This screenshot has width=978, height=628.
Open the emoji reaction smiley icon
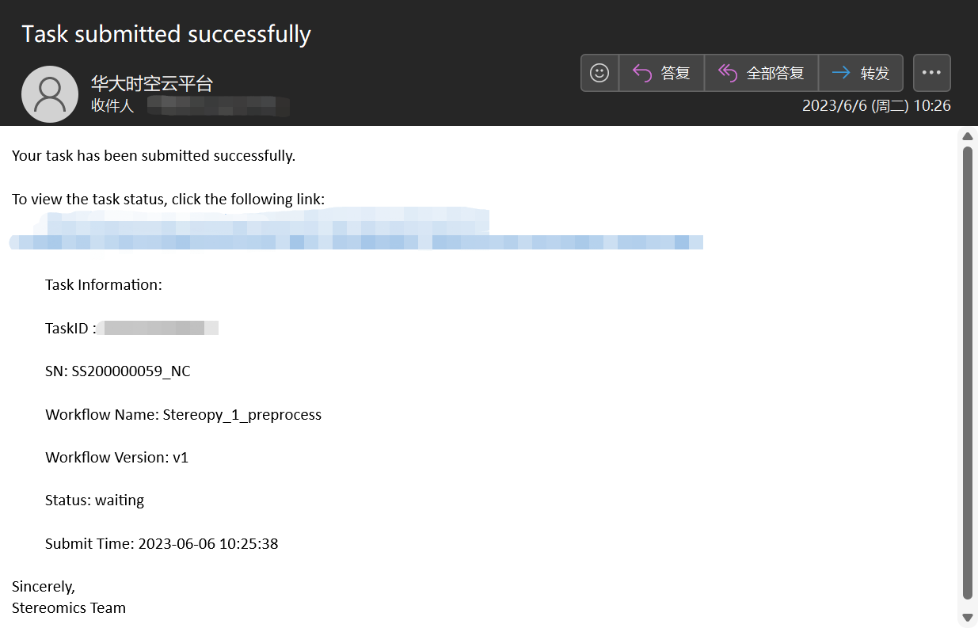point(599,73)
